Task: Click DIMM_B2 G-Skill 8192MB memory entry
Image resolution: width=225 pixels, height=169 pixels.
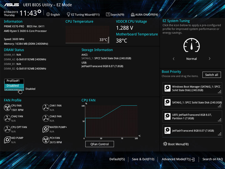Action: pos(25,69)
